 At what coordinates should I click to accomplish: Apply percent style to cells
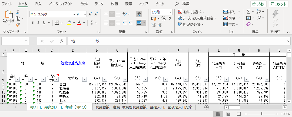pos(163,18)
